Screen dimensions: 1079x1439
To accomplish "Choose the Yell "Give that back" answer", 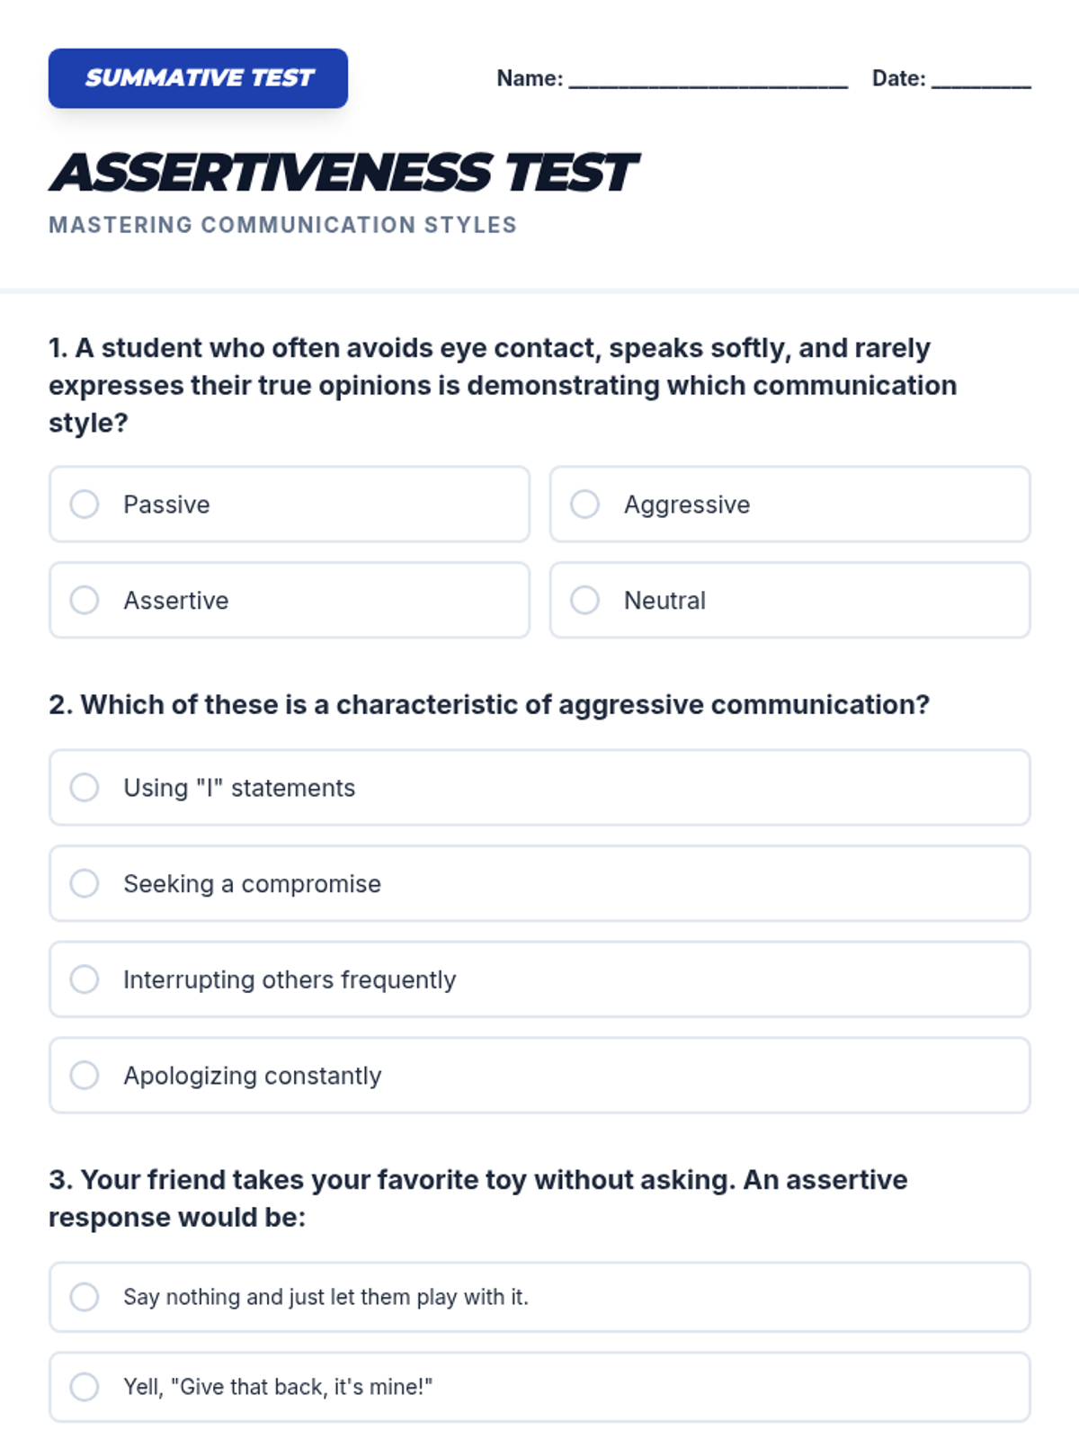I will (x=85, y=1387).
